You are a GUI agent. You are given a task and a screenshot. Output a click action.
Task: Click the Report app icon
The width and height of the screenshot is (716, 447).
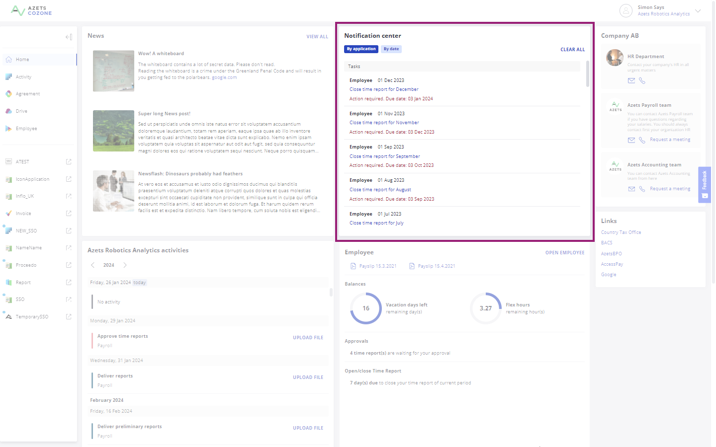tap(8, 282)
